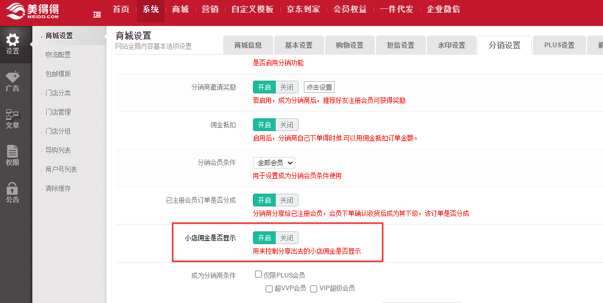Switch to the 购物设置 tab
The image size is (603, 303).
349,45
